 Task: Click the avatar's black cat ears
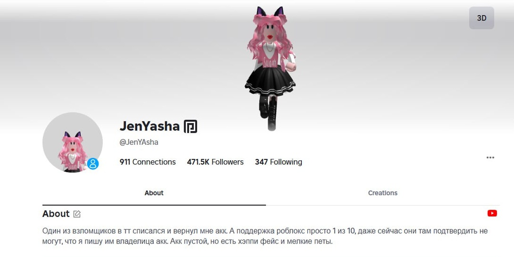pos(270,11)
